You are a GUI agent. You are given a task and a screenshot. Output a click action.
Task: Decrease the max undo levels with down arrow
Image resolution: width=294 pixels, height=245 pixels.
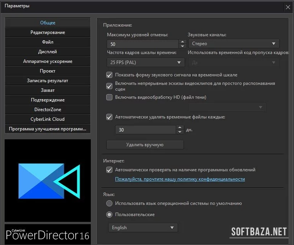[182, 46]
